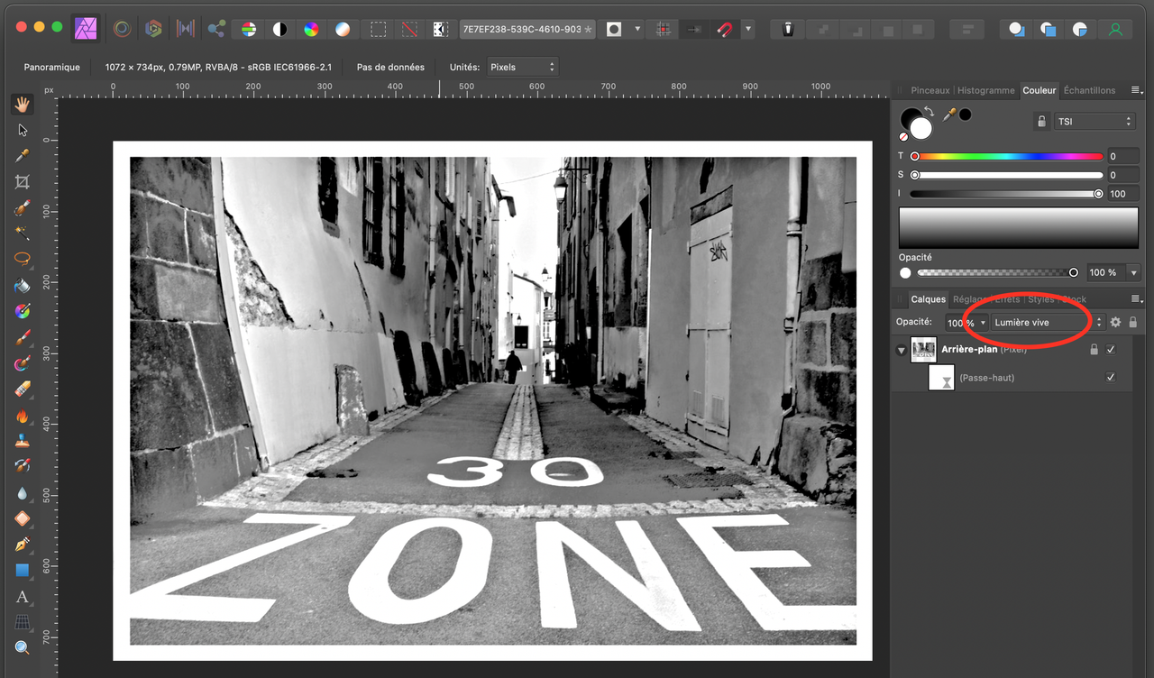Select the Hand (view) tool
Image resolution: width=1154 pixels, height=678 pixels.
coord(23,104)
